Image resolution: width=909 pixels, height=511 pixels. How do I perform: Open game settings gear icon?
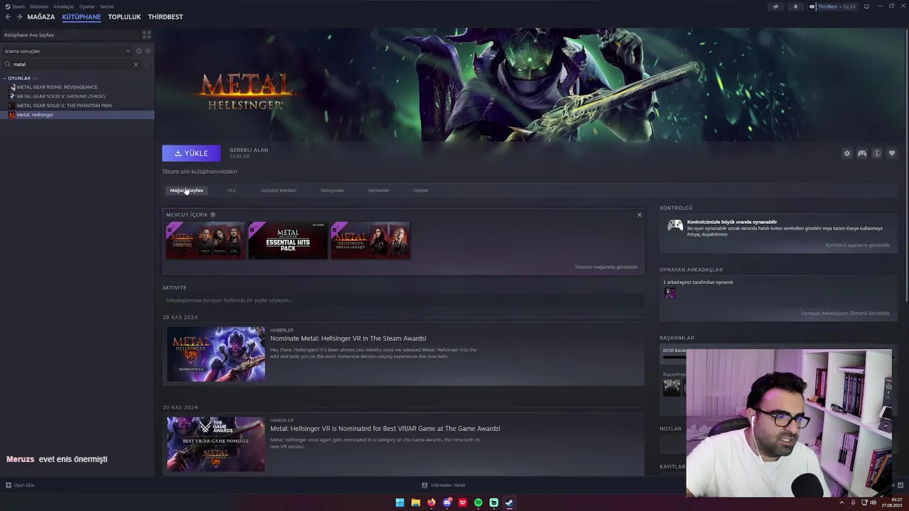point(847,153)
